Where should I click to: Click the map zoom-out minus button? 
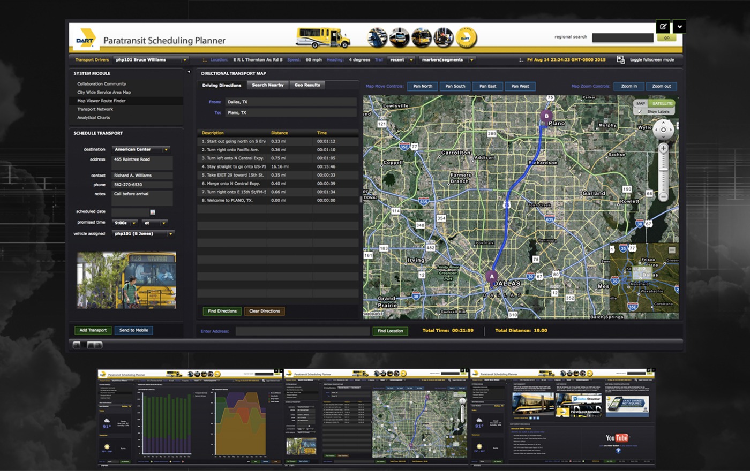coord(663,197)
